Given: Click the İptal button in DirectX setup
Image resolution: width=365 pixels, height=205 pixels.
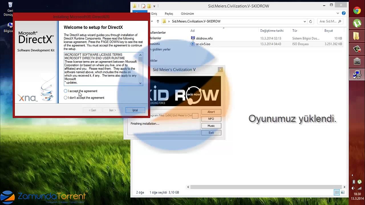Looking at the screenshot, I should tap(135, 110).
